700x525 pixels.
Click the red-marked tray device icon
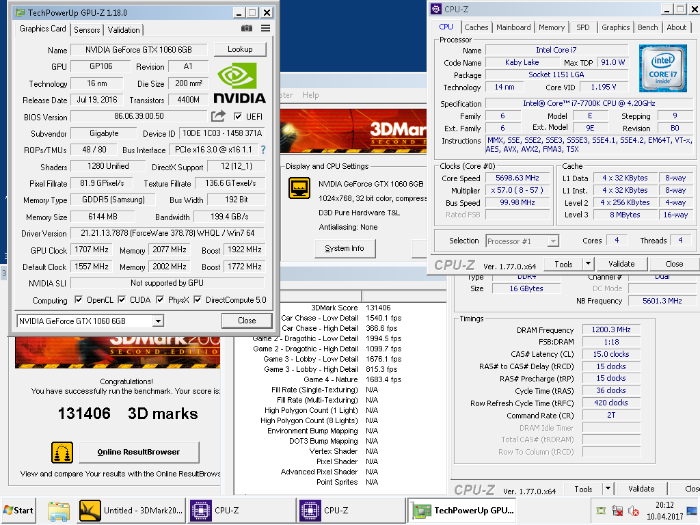[x=617, y=511]
